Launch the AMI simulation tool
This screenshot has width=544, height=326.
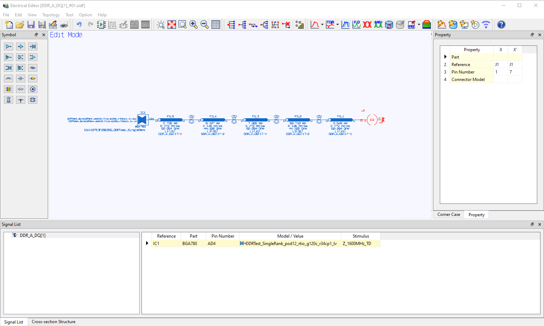(x=378, y=25)
